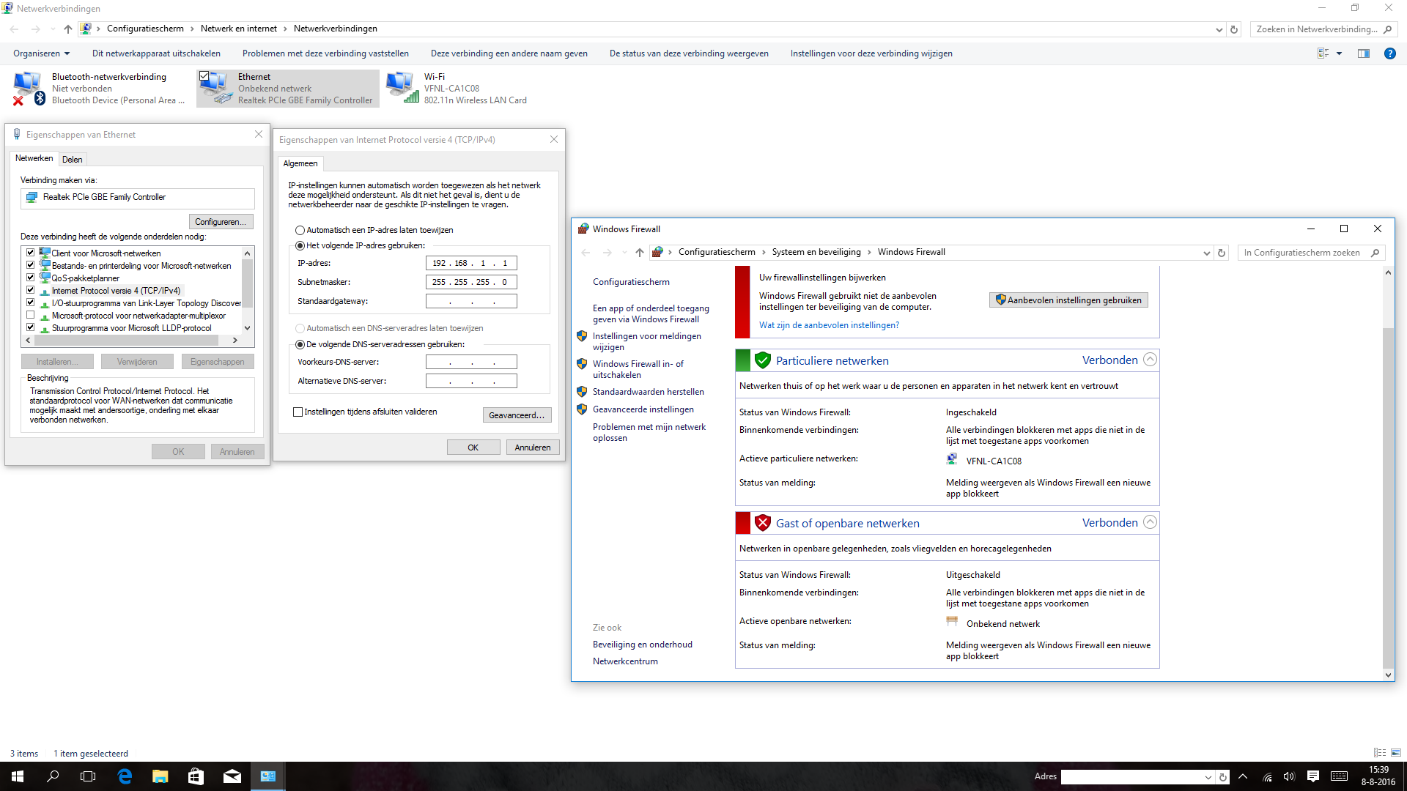Image resolution: width=1407 pixels, height=791 pixels.
Task: Uncheck QoS-pakketplanner
Action: pyautogui.click(x=31, y=278)
